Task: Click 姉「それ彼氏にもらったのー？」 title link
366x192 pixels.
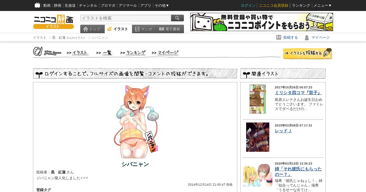Action: tap(298, 172)
